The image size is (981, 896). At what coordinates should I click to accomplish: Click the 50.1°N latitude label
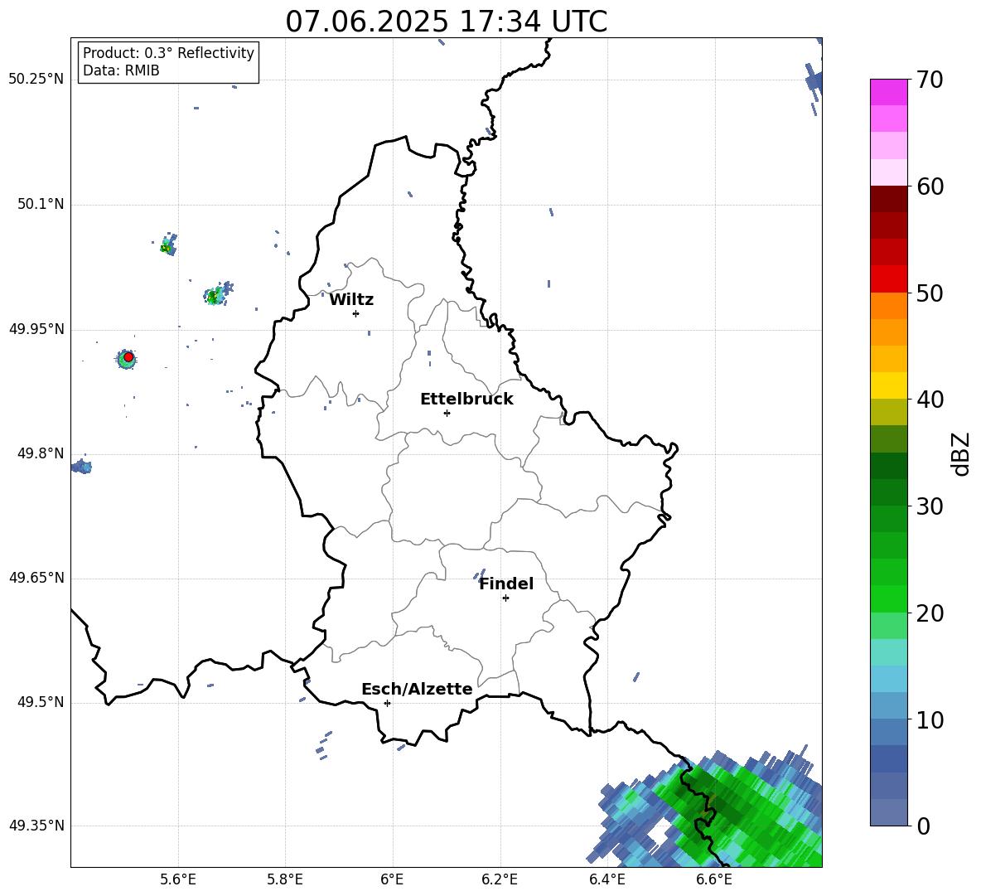point(41,204)
